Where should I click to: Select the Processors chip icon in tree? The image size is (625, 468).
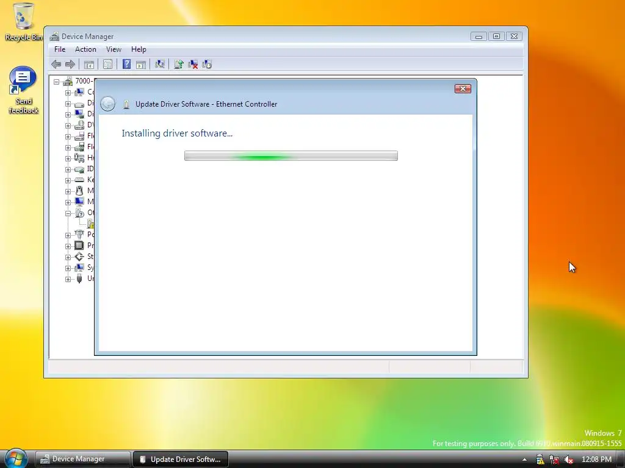[x=79, y=246]
